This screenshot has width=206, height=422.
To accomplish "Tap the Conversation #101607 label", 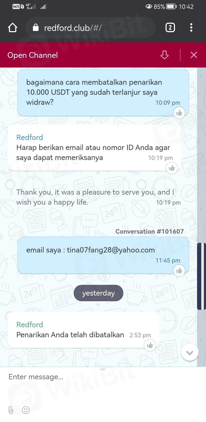I will coord(150,231).
